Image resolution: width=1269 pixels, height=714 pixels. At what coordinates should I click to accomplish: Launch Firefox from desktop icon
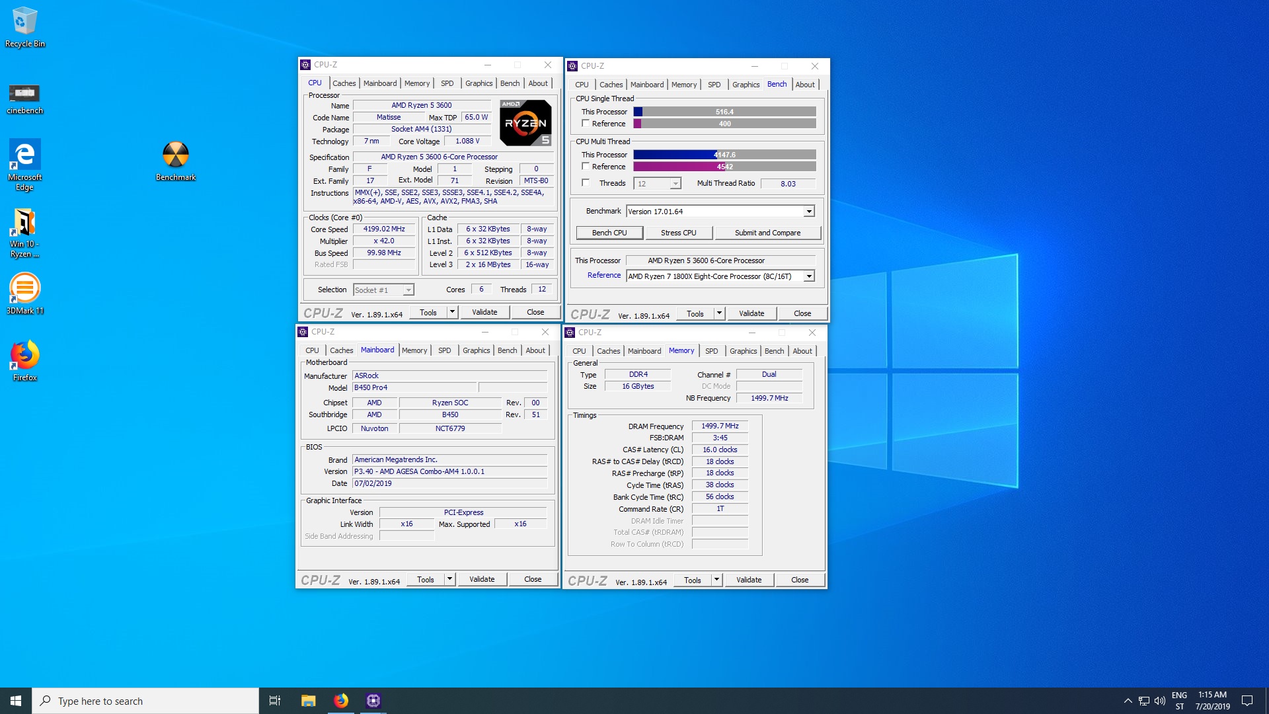pyautogui.click(x=24, y=361)
